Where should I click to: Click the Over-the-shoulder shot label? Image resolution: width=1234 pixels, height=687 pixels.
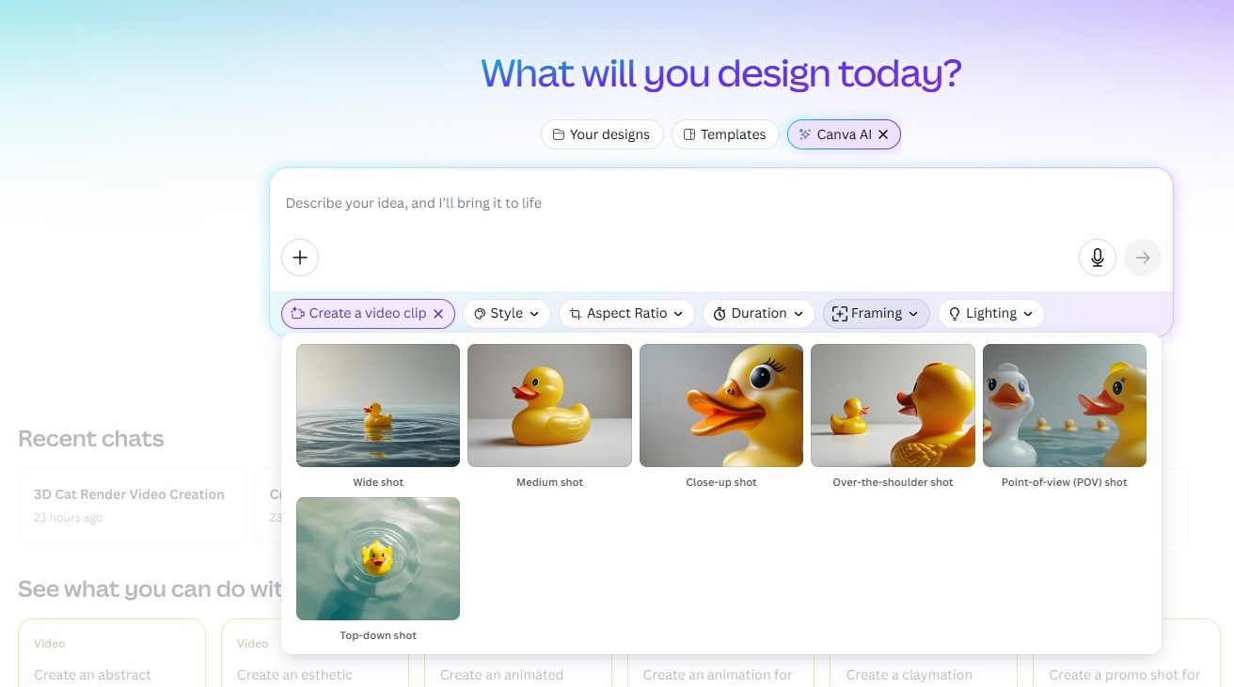[893, 482]
